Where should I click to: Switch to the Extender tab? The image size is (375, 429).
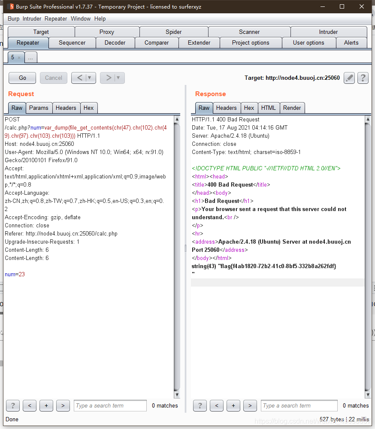[x=199, y=42]
